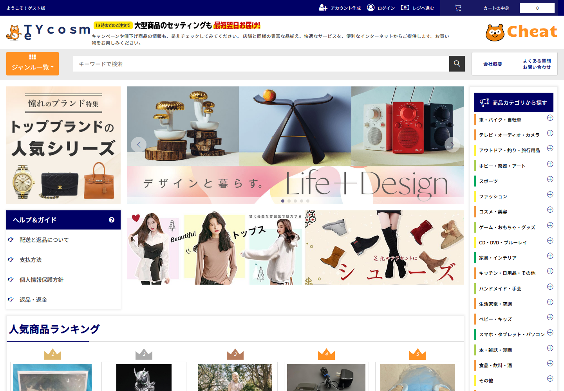
Task: Click the keyword search input field
Action: coord(261,64)
